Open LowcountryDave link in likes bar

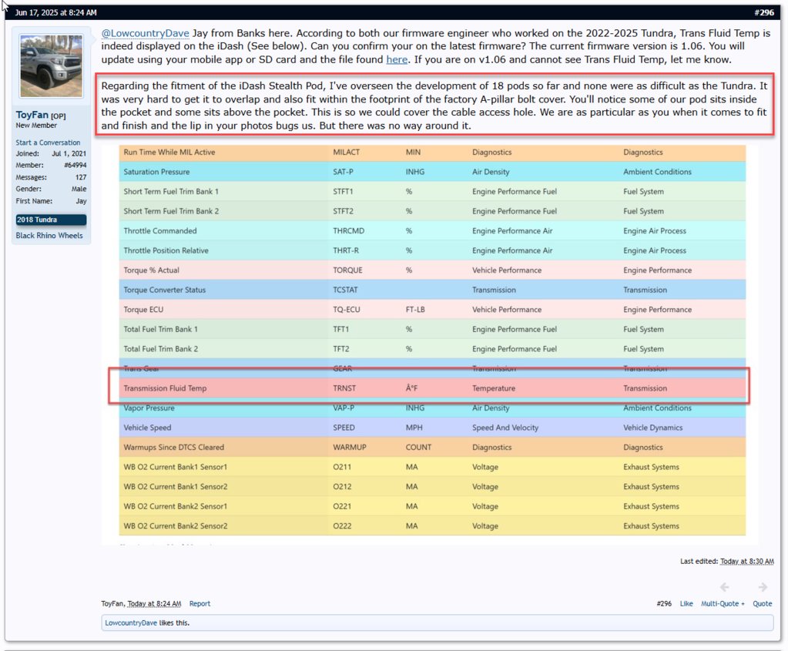click(131, 622)
